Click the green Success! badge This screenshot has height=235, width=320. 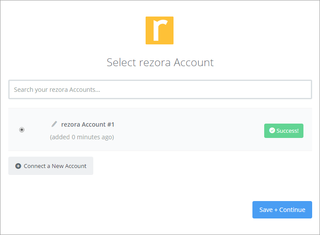click(284, 131)
